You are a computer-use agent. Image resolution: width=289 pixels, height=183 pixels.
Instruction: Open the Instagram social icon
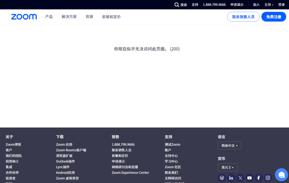[x=268, y=178]
